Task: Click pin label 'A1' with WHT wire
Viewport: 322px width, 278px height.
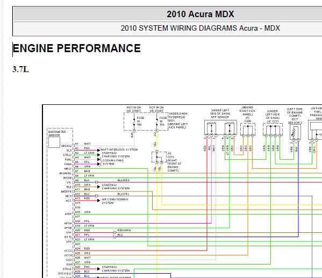Action: (x=76, y=144)
